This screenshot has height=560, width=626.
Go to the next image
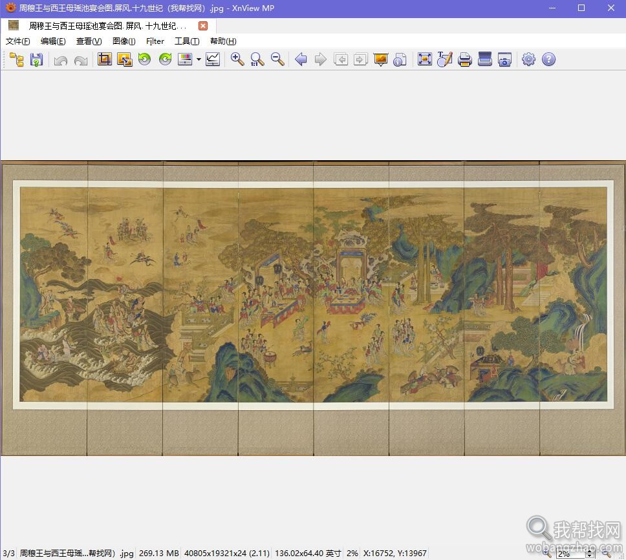[x=321, y=59]
